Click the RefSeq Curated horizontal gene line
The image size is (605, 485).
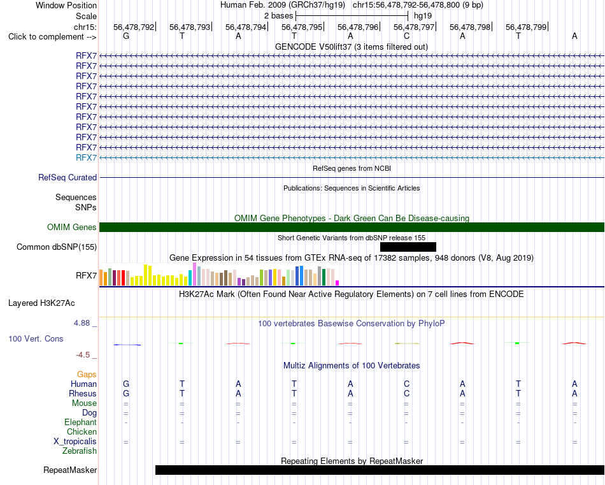[352, 178]
